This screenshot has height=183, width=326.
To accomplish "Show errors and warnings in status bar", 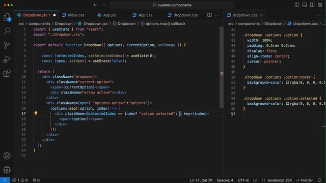I will pyautogui.click(x=20, y=180).
